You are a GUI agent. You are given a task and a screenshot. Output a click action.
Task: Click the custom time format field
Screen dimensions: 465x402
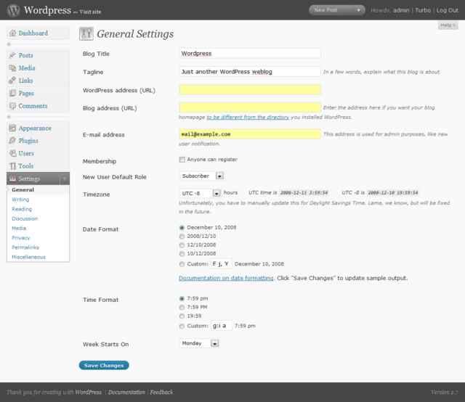click(x=221, y=326)
